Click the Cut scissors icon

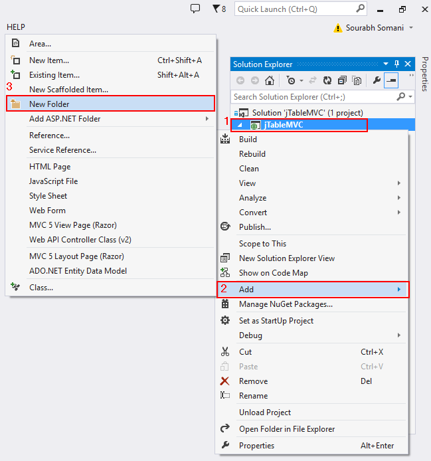point(225,351)
